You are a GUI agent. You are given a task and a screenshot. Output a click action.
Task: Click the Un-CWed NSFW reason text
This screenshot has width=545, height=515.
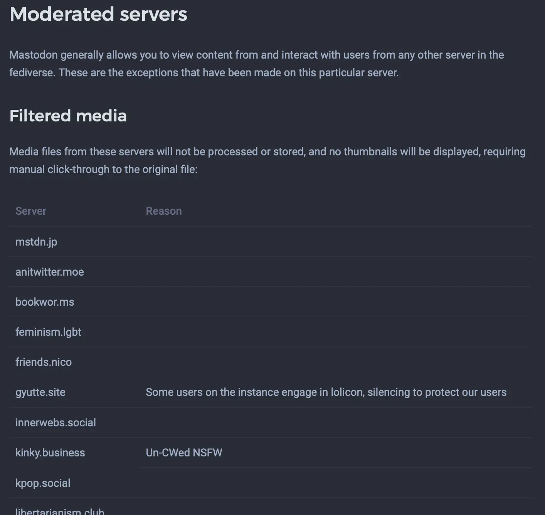[x=184, y=453]
